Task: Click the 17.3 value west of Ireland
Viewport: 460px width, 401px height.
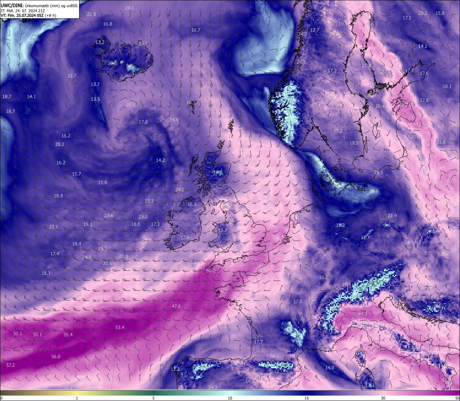Action: pos(155,224)
